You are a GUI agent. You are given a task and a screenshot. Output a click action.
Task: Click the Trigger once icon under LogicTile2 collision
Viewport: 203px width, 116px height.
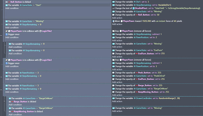point(6,34)
